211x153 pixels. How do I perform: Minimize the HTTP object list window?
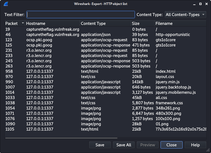[194, 4]
